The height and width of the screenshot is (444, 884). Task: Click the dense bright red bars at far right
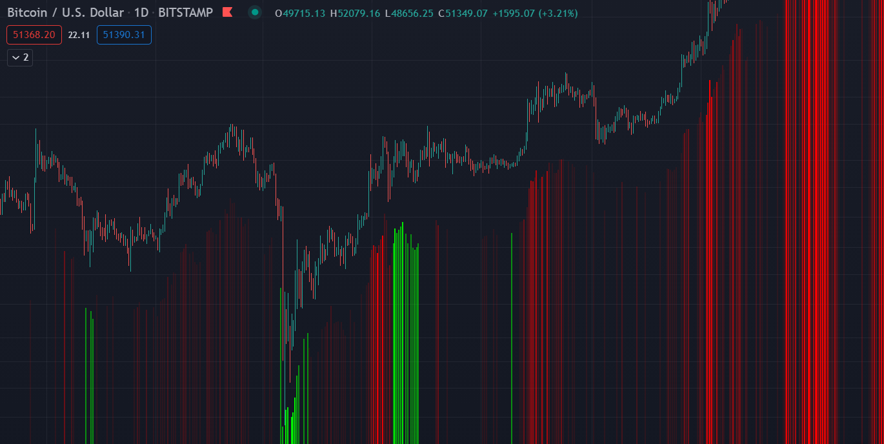[810, 226]
